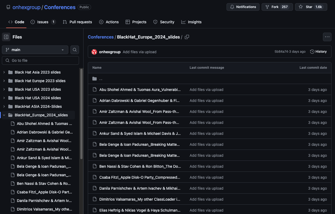Expand BlackHat ASIA 2024-Slides chevron
The width and height of the screenshot is (335, 214).
(x=4, y=106)
